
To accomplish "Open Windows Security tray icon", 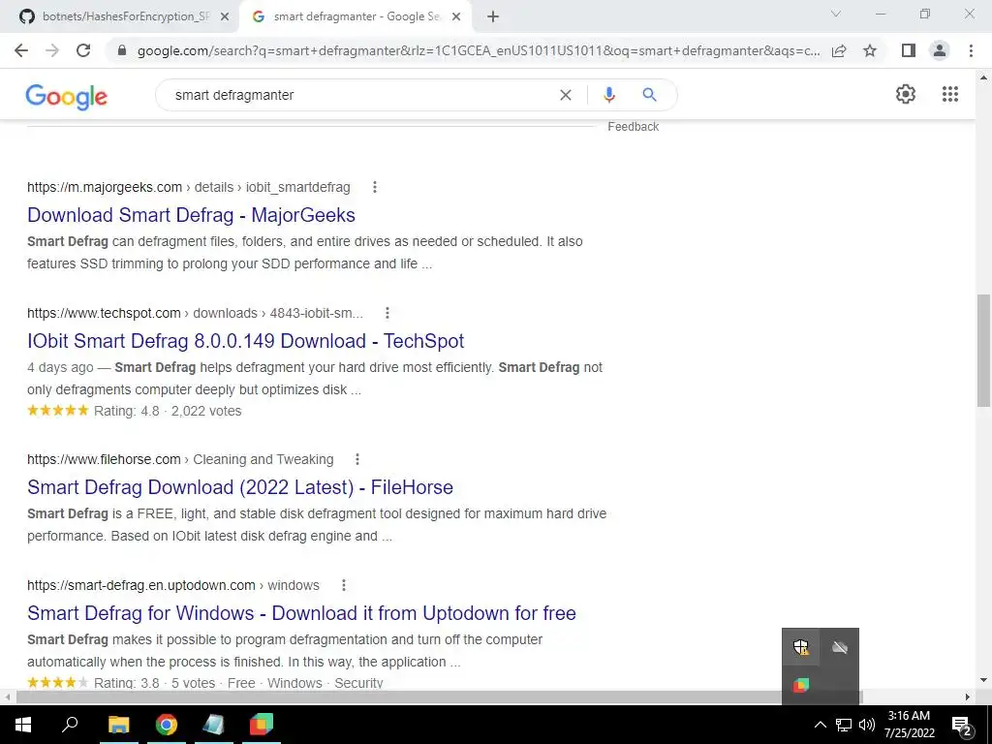I will [x=801, y=647].
